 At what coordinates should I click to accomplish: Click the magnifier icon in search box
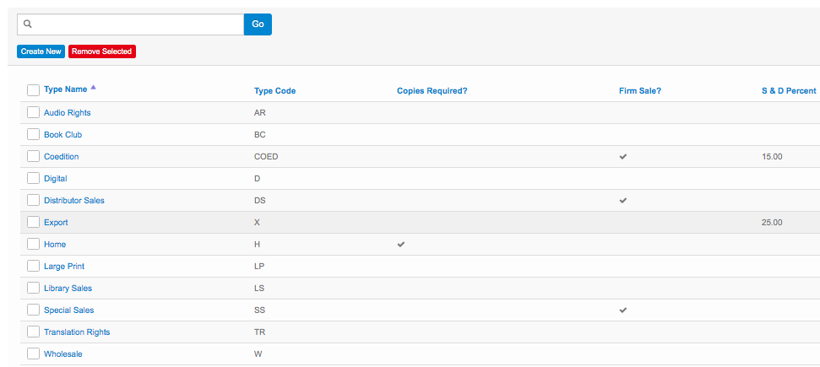click(27, 24)
